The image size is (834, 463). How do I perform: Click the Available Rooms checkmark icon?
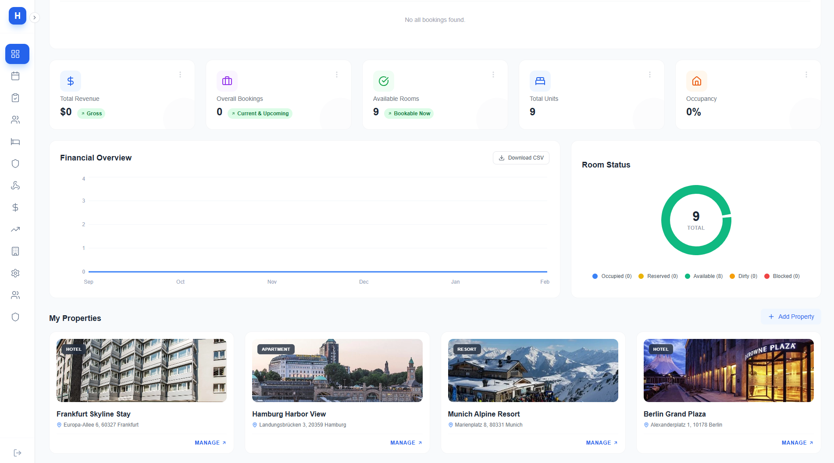[384, 81]
